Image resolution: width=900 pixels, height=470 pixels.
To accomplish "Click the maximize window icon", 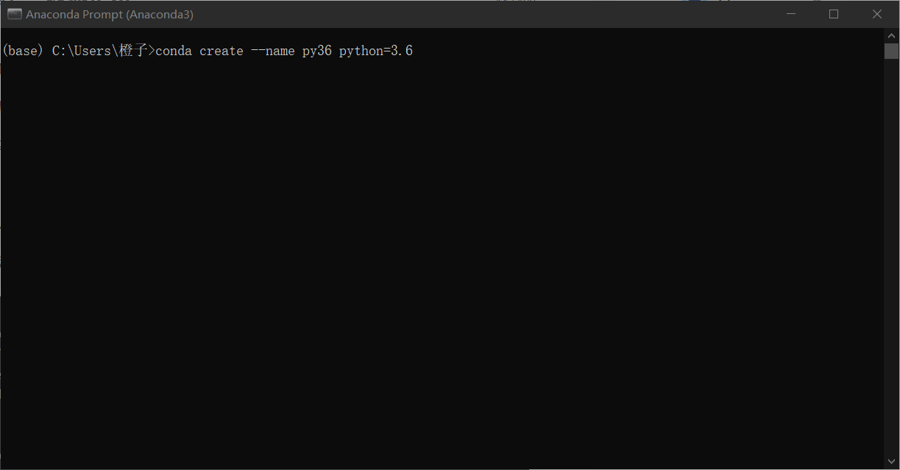I will (834, 13).
